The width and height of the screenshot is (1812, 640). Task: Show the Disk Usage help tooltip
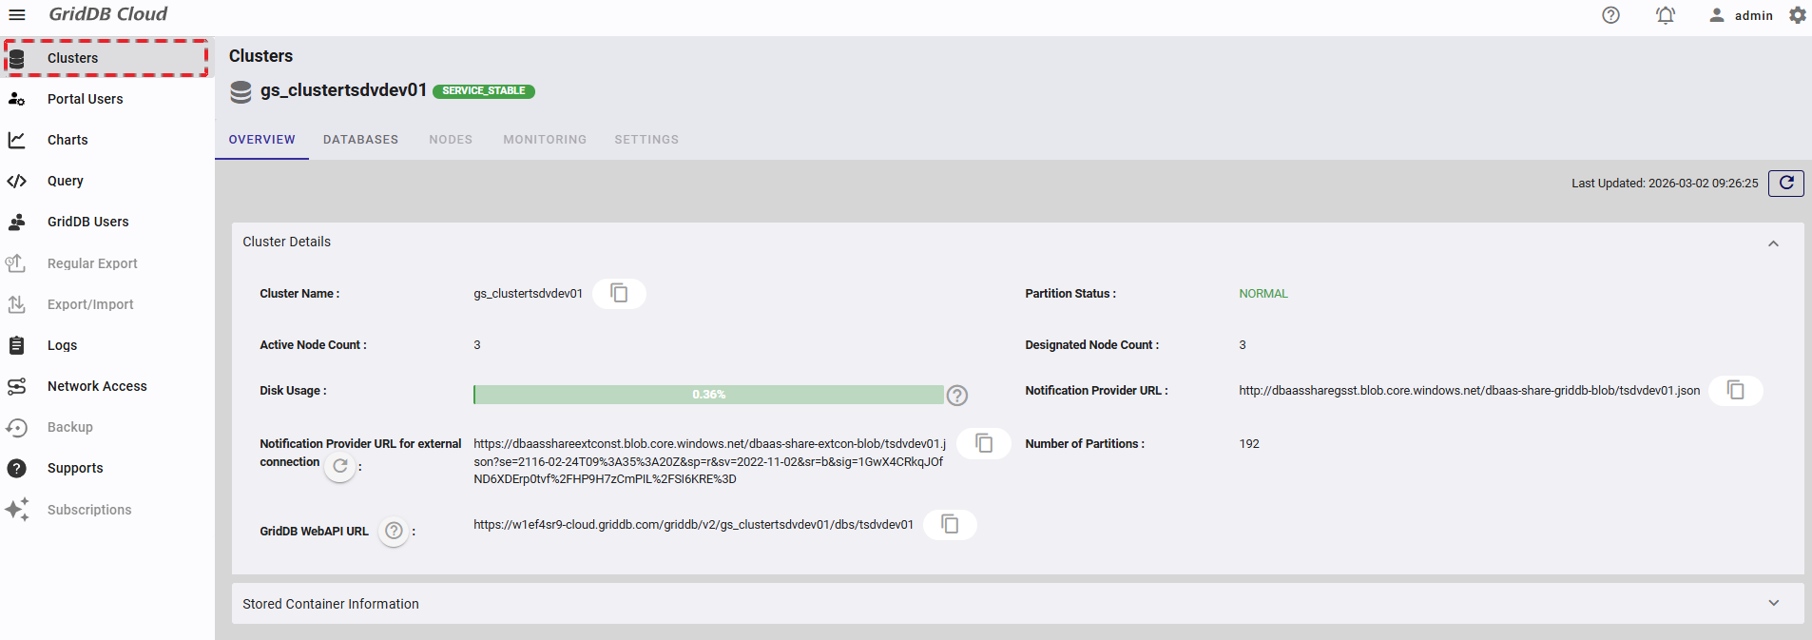pyautogui.click(x=957, y=395)
